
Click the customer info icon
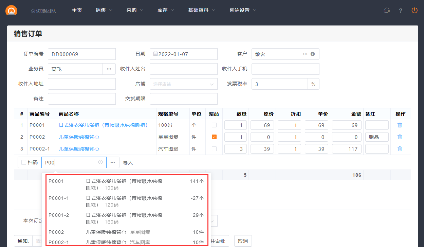click(313, 54)
